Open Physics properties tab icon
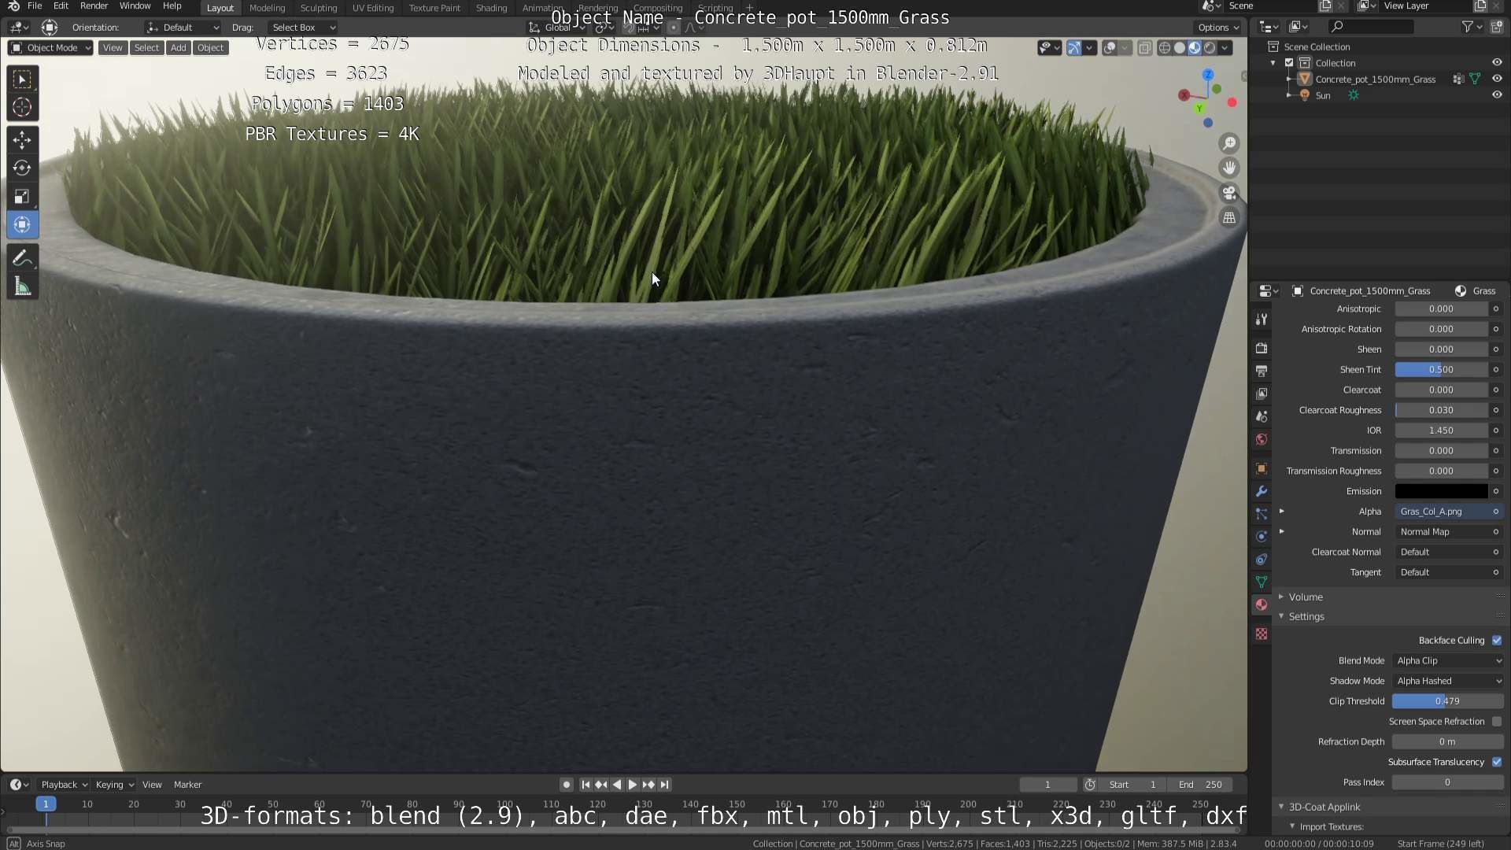This screenshot has height=850, width=1511. coord(1262,537)
